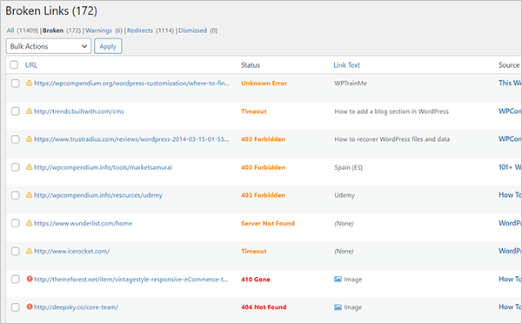
Task: Click warning icon beside trends.builtwith.com link
Action: pyautogui.click(x=30, y=111)
